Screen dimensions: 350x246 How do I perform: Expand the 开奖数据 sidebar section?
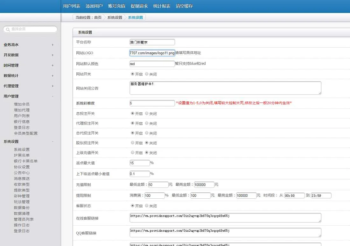click(52, 55)
